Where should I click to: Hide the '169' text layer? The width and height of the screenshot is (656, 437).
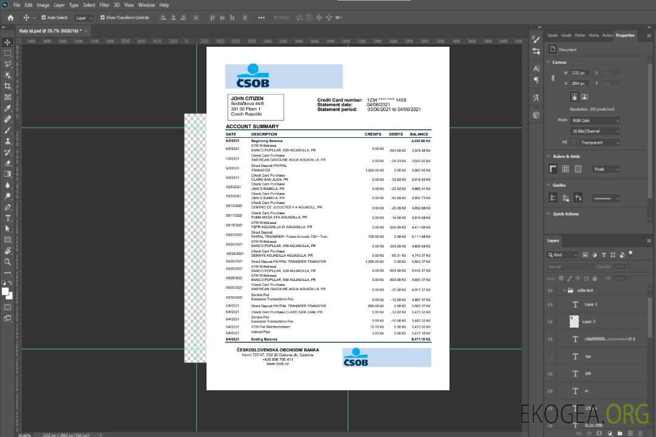pos(550,374)
